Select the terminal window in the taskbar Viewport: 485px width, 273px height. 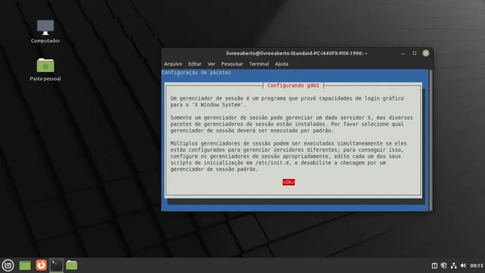(57, 265)
